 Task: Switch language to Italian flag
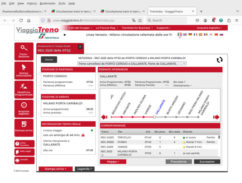180,34
